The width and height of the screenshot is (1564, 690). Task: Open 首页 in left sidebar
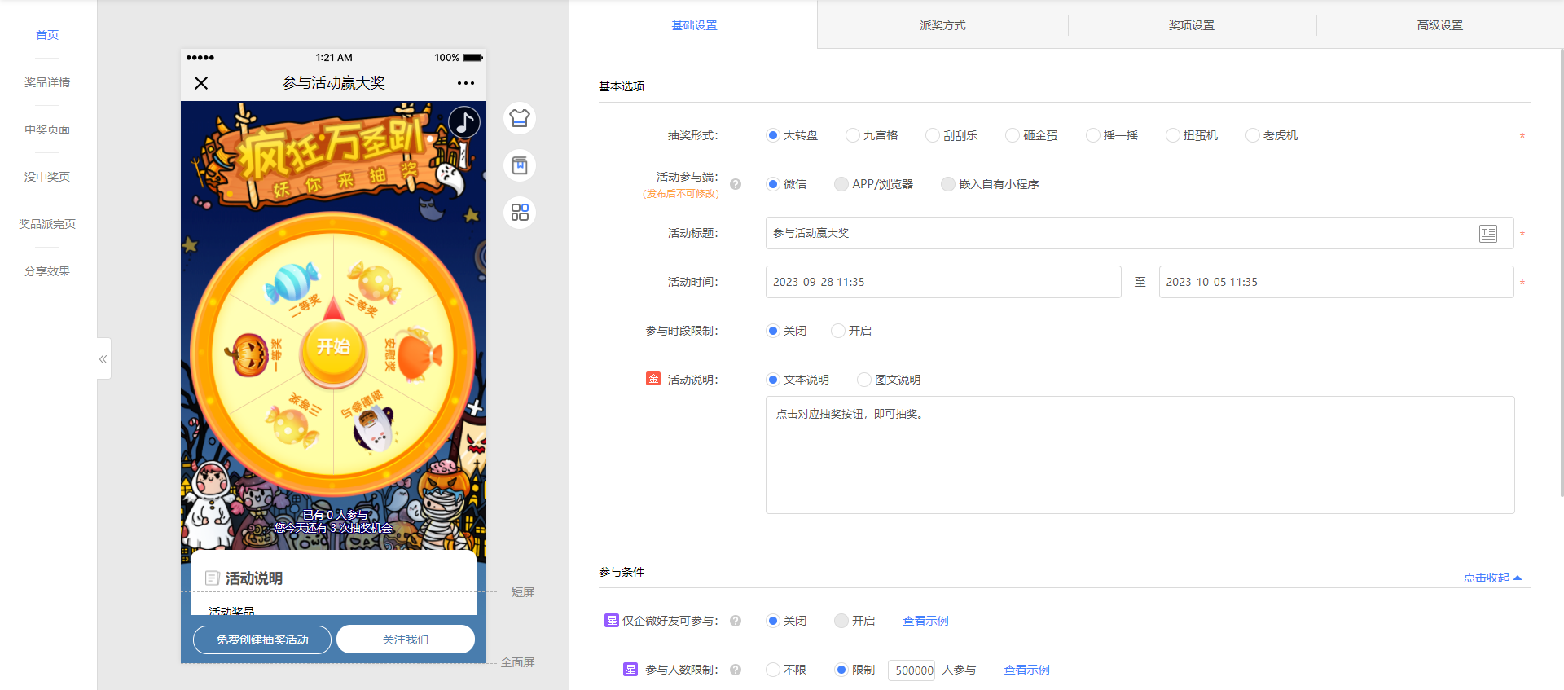(47, 35)
